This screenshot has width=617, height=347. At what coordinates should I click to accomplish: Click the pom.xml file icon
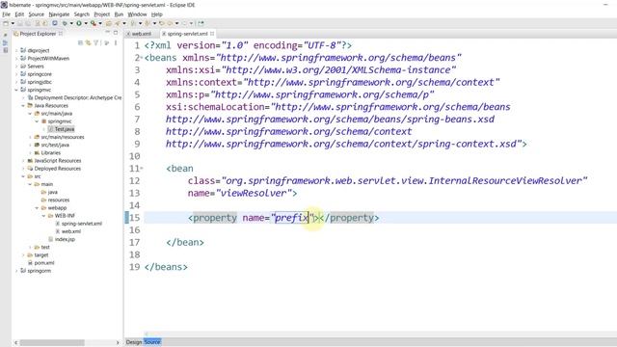click(x=30, y=263)
